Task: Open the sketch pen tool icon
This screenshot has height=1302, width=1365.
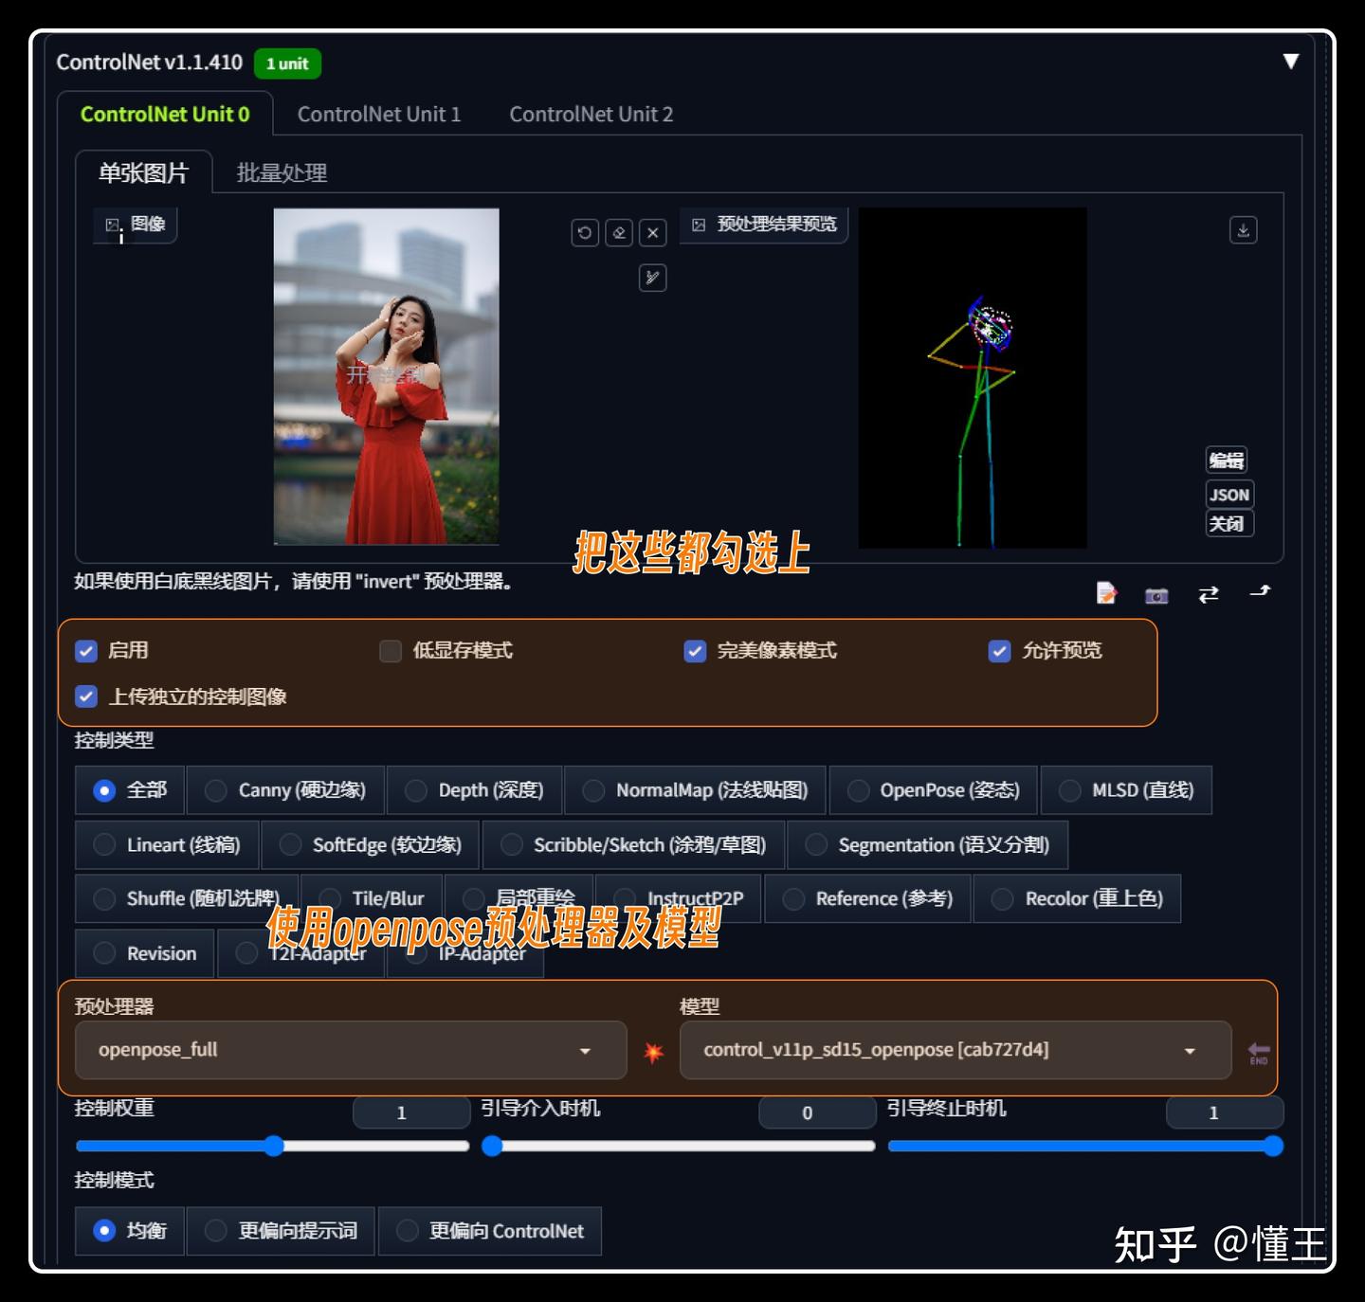Action: (x=652, y=278)
